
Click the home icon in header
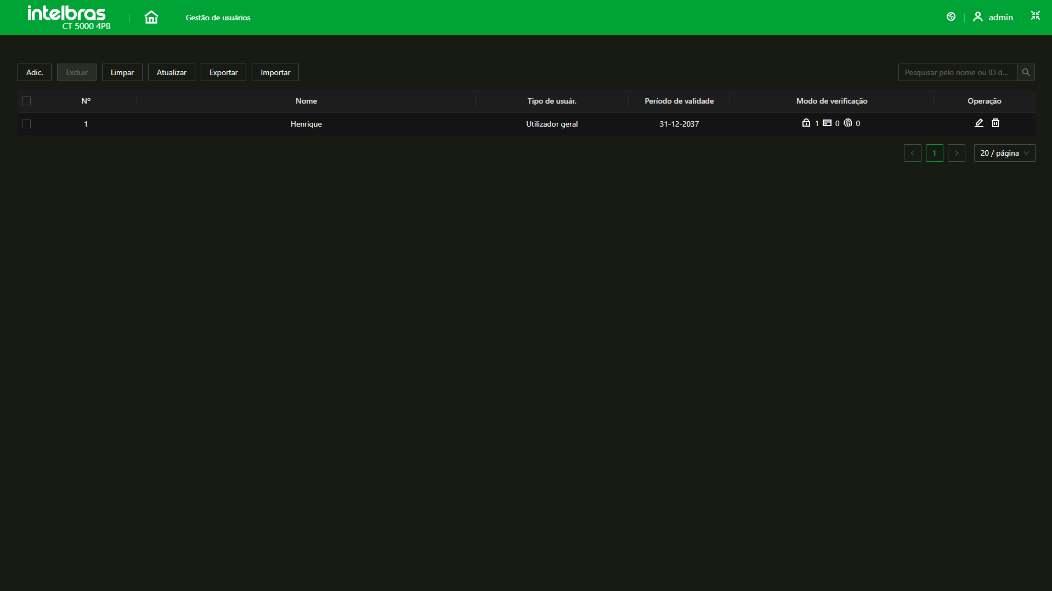(151, 18)
